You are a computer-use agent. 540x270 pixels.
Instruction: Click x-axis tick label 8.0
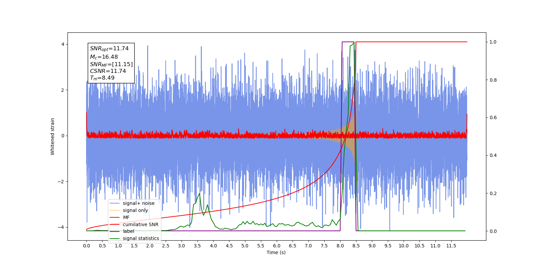tap(340, 246)
